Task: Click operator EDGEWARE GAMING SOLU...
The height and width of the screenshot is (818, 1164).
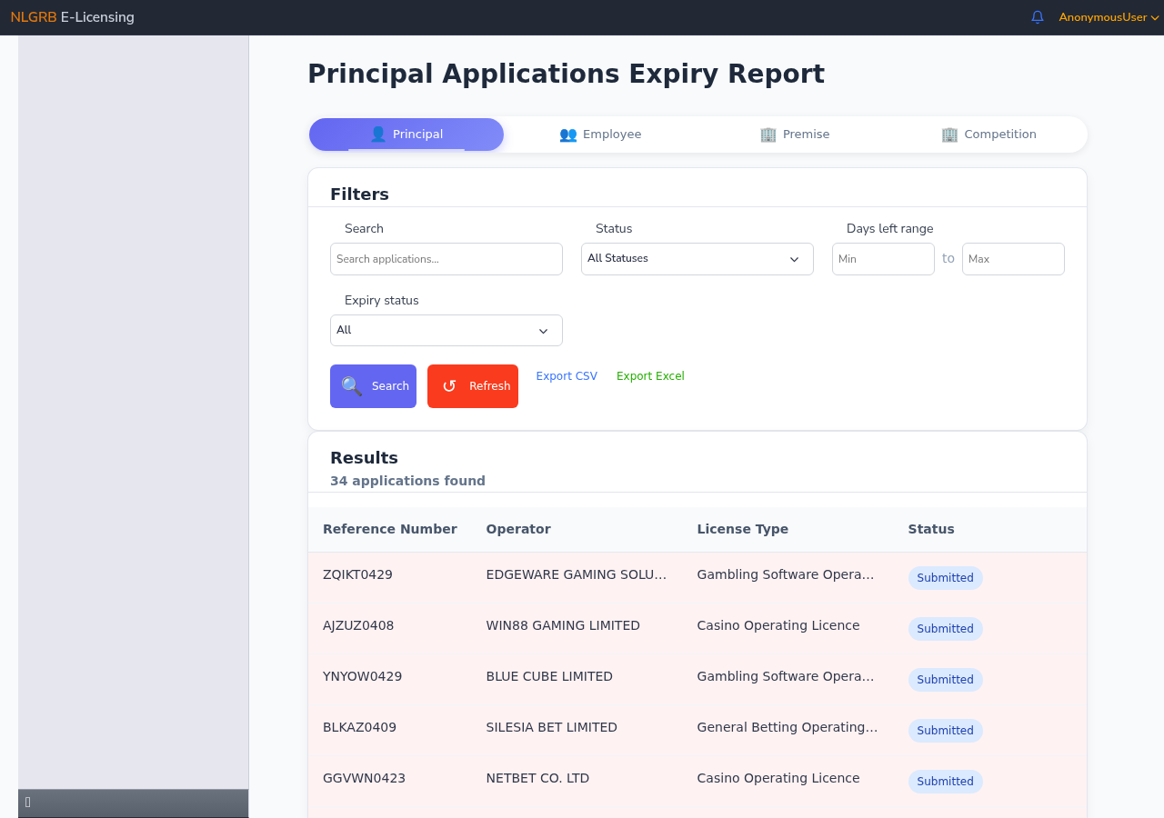Action: (x=577, y=574)
